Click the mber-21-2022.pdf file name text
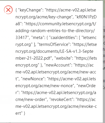 click(33, 58)
